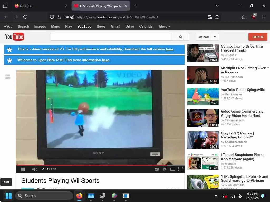Close Students Playing Wii Sports tab
This screenshot has width=270, height=202.
126,6
